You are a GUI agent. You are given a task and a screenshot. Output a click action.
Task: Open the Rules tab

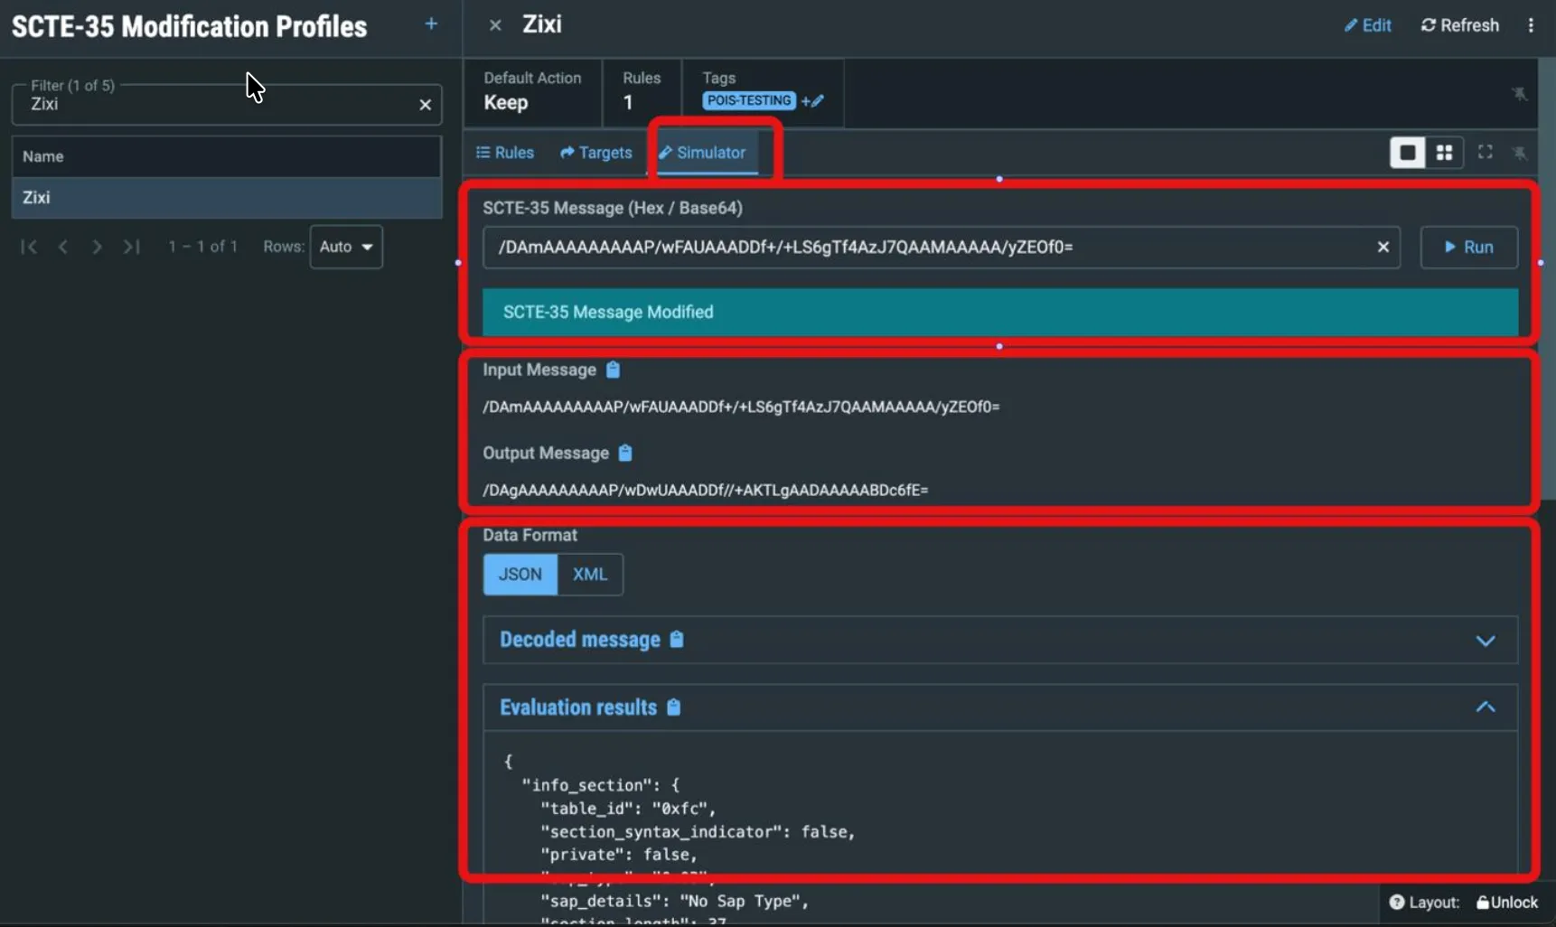[505, 153]
